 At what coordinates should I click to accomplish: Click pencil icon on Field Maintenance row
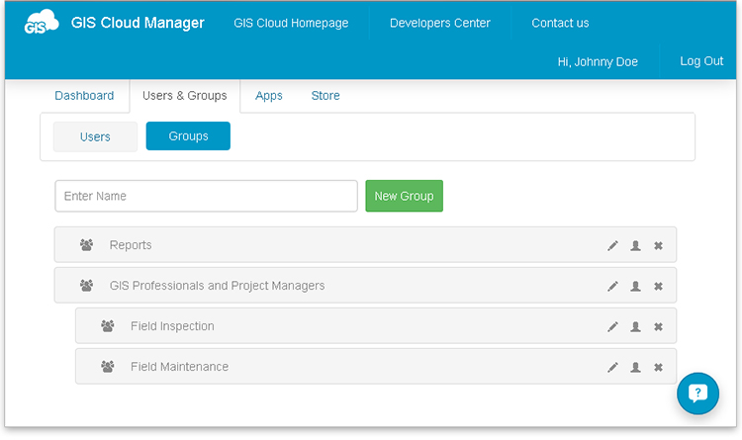click(x=612, y=368)
